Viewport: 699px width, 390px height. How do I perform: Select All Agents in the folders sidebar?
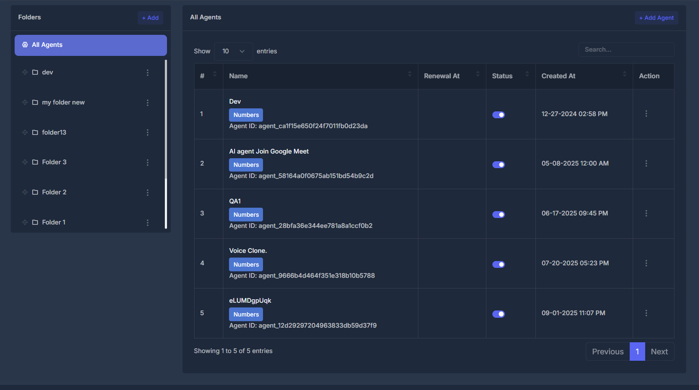(x=91, y=45)
